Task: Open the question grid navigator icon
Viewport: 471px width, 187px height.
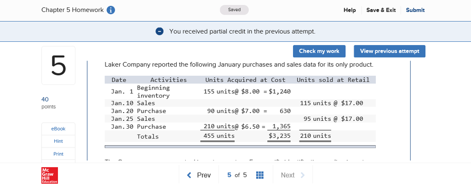Action: [259, 175]
